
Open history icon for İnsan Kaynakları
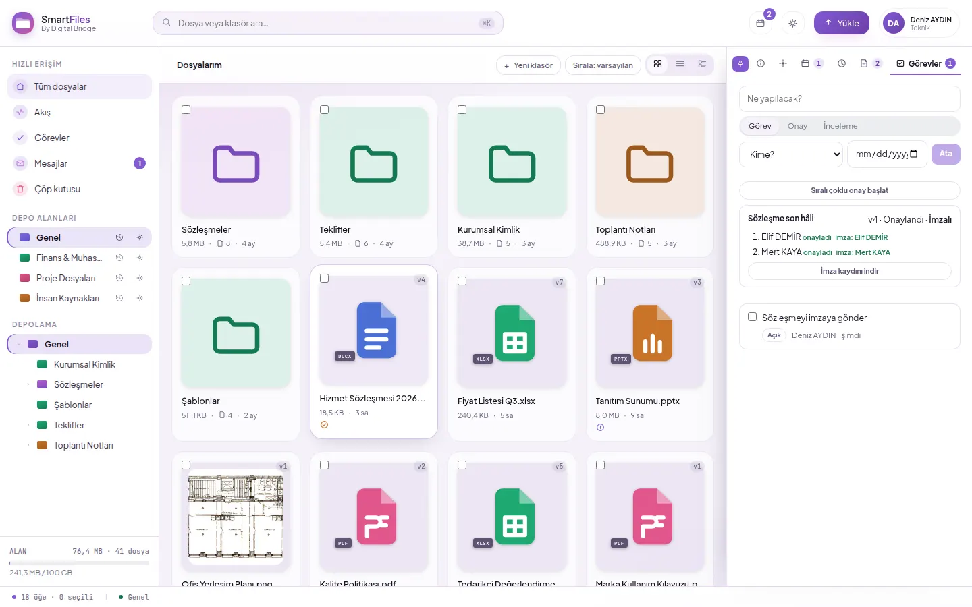point(119,298)
